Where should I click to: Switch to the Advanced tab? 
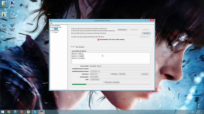(x=81, y=47)
